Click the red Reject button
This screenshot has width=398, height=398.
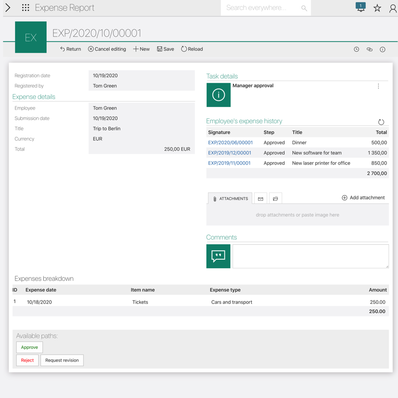tap(27, 360)
